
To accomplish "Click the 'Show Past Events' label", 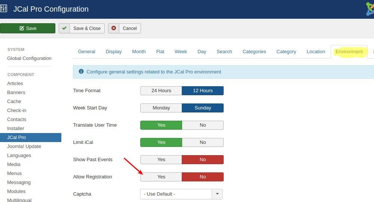I will tap(92, 159).
